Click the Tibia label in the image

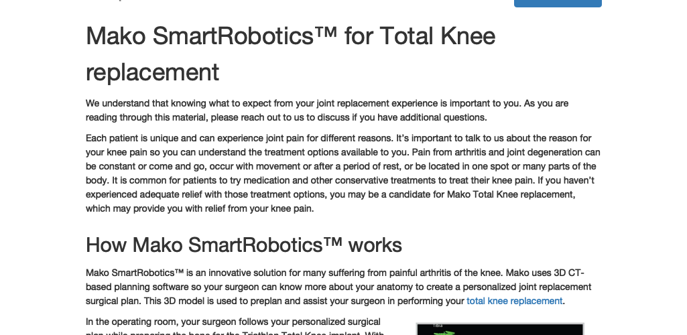[x=438, y=326]
